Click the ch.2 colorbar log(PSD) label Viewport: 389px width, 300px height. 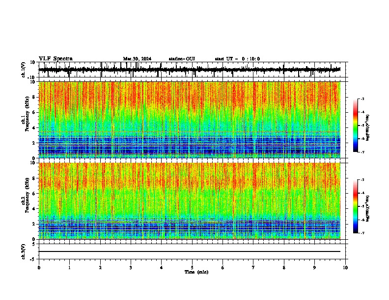click(x=368, y=208)
